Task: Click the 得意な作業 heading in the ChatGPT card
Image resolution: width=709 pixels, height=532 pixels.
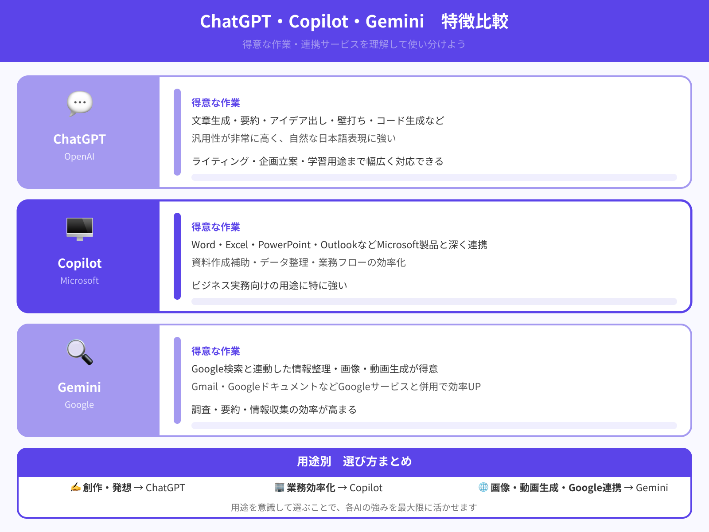Action: (x=216, y=103)
